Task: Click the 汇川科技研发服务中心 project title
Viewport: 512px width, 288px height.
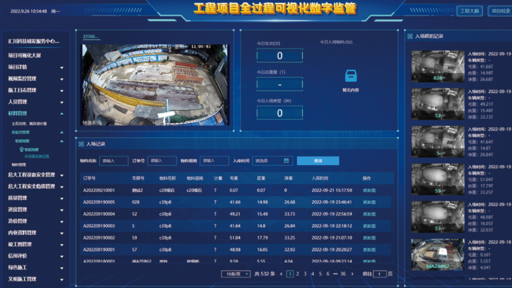Action: point(34,41)
